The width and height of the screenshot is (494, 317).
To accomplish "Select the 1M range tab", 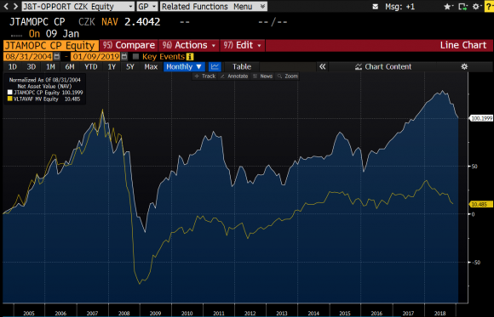I will 50,66.
